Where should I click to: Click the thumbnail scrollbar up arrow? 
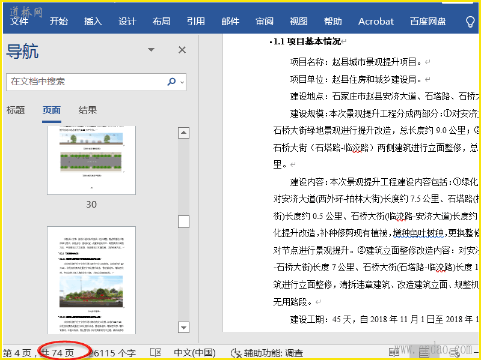(x=183, y=133)
